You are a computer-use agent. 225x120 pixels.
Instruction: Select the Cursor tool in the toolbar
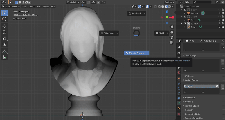4,19
